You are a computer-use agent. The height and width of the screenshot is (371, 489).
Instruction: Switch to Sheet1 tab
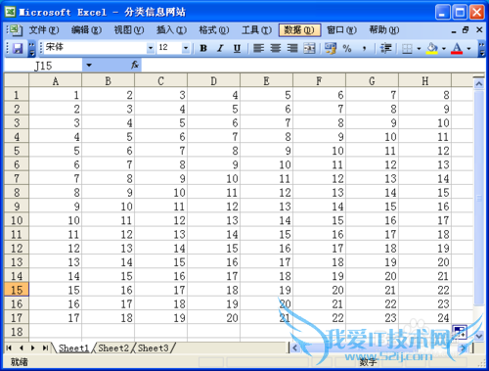(73, 348)
